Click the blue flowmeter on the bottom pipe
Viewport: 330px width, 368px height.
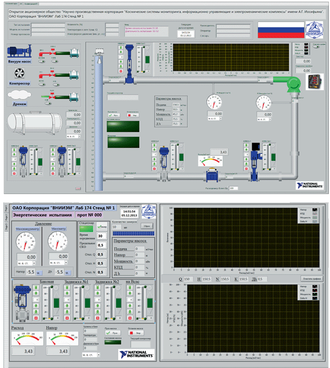pyautogui.click(x=212, y=175)
